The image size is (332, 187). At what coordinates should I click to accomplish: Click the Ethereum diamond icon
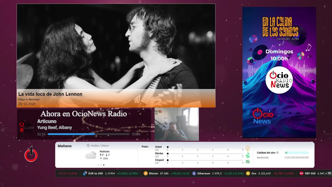pyautogui.click(x=194, y=173)
